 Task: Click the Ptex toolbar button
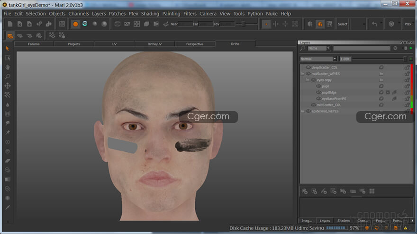408,24
